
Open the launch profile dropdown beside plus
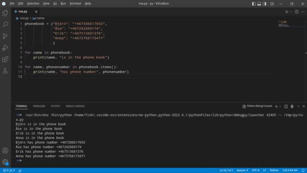pos(281,106)
